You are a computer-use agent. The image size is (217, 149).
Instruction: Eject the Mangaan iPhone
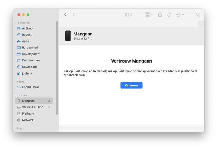click(x=49, y=101)
